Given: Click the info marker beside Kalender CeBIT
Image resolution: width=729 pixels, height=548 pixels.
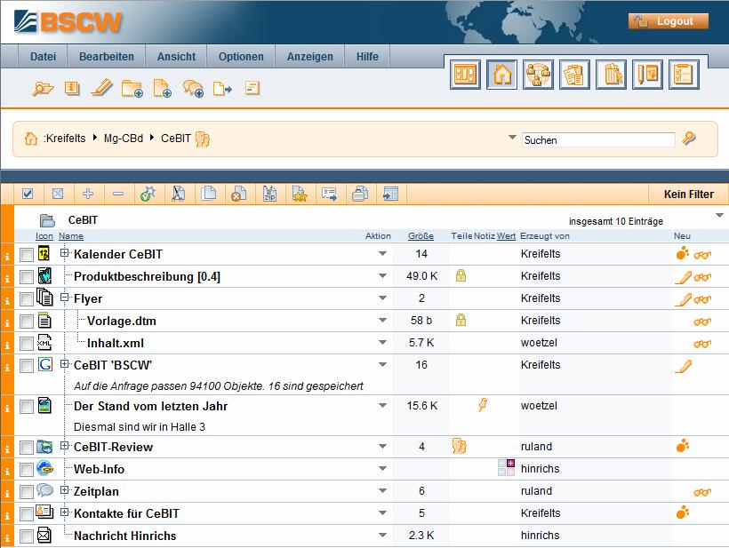Looking at the screenshot, I should 7,257.
